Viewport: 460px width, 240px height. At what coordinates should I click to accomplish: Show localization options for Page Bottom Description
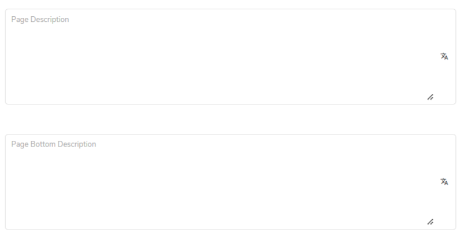click(x=444, y=182)
